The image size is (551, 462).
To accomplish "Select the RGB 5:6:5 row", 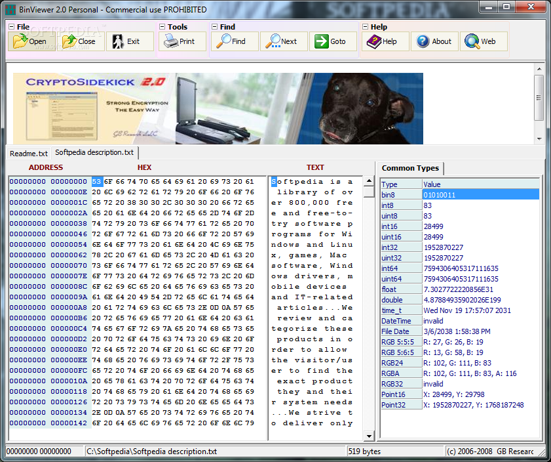I will 460,352.
